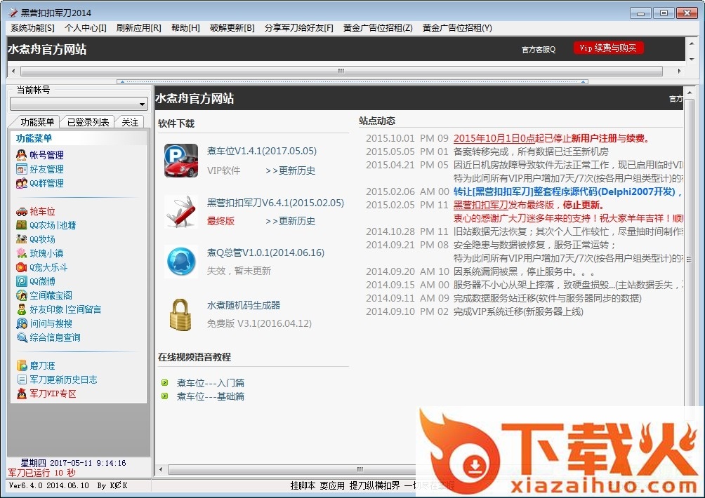Open the 磨刀涯 icon
Viewport: 705px width, 498px height.
pyautogui.click(x=21, y=365)
